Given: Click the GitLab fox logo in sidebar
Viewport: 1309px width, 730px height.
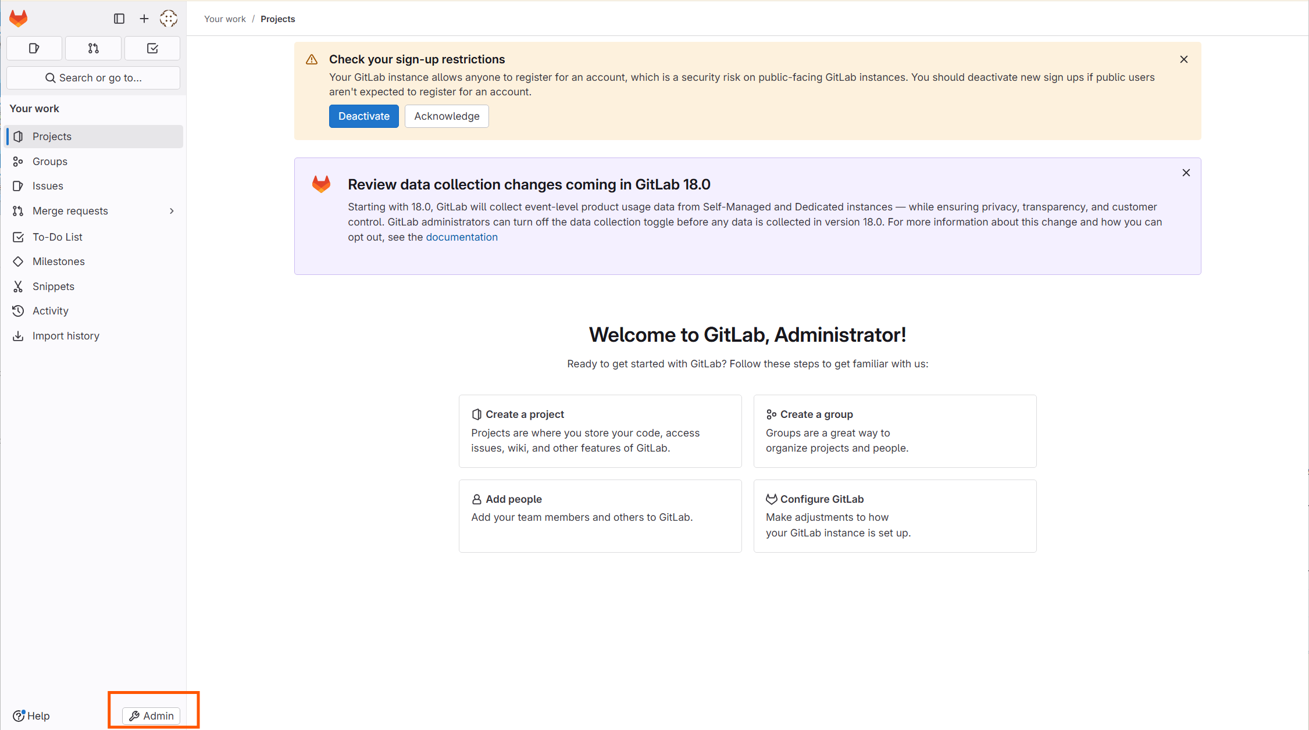Looking at the screenshot, I should 19,19.
